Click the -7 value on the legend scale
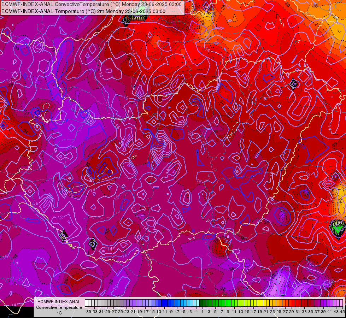The width and height of the screenshot is (346, 318). click(x=177, y=312)
